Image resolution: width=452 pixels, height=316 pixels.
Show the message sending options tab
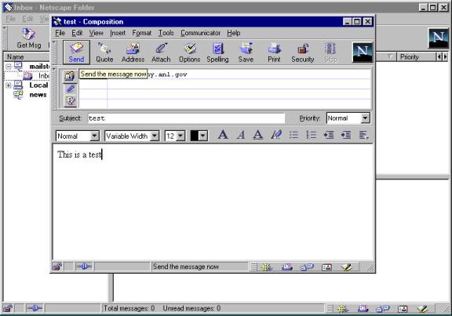coord(70,101)
